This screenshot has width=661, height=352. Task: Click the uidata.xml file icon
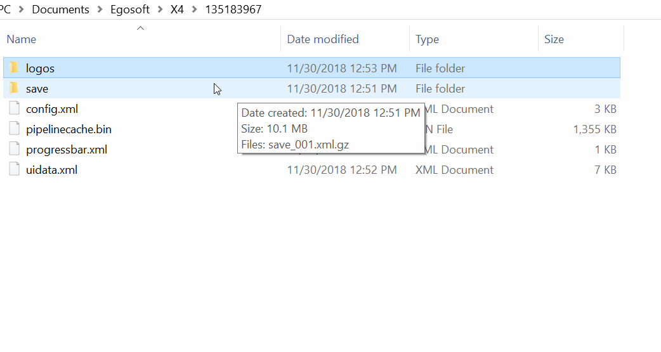click(x=15, y=169)
